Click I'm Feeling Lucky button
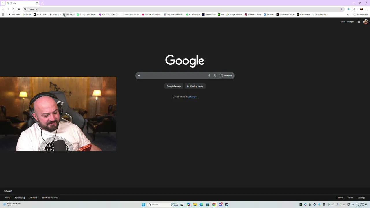Viewport: 370px width, 208px height. [195, 86]
